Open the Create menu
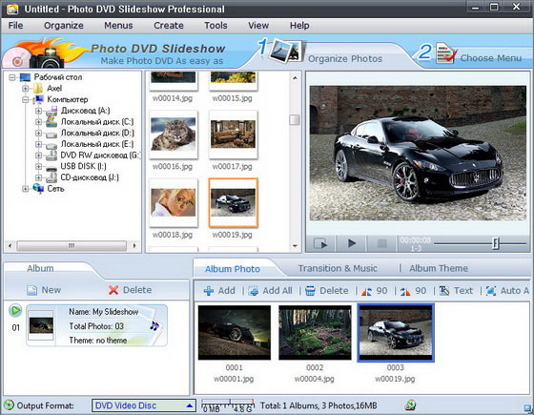The image size is (534, 415). 169,26
